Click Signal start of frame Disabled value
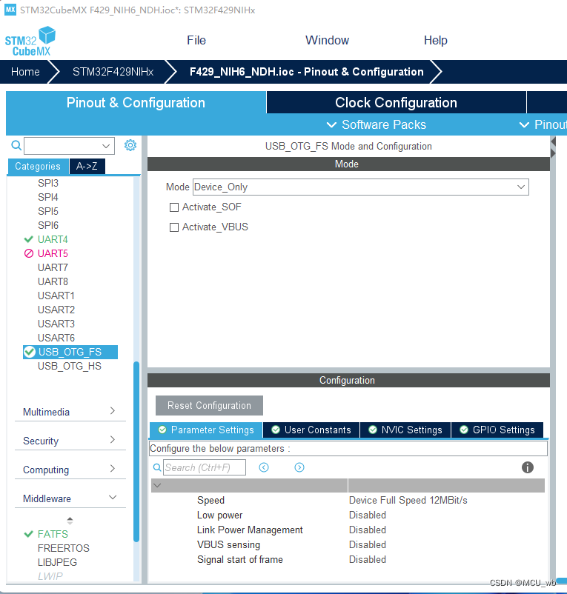Viewport: 567px width, 594px height. coord(368,559)
